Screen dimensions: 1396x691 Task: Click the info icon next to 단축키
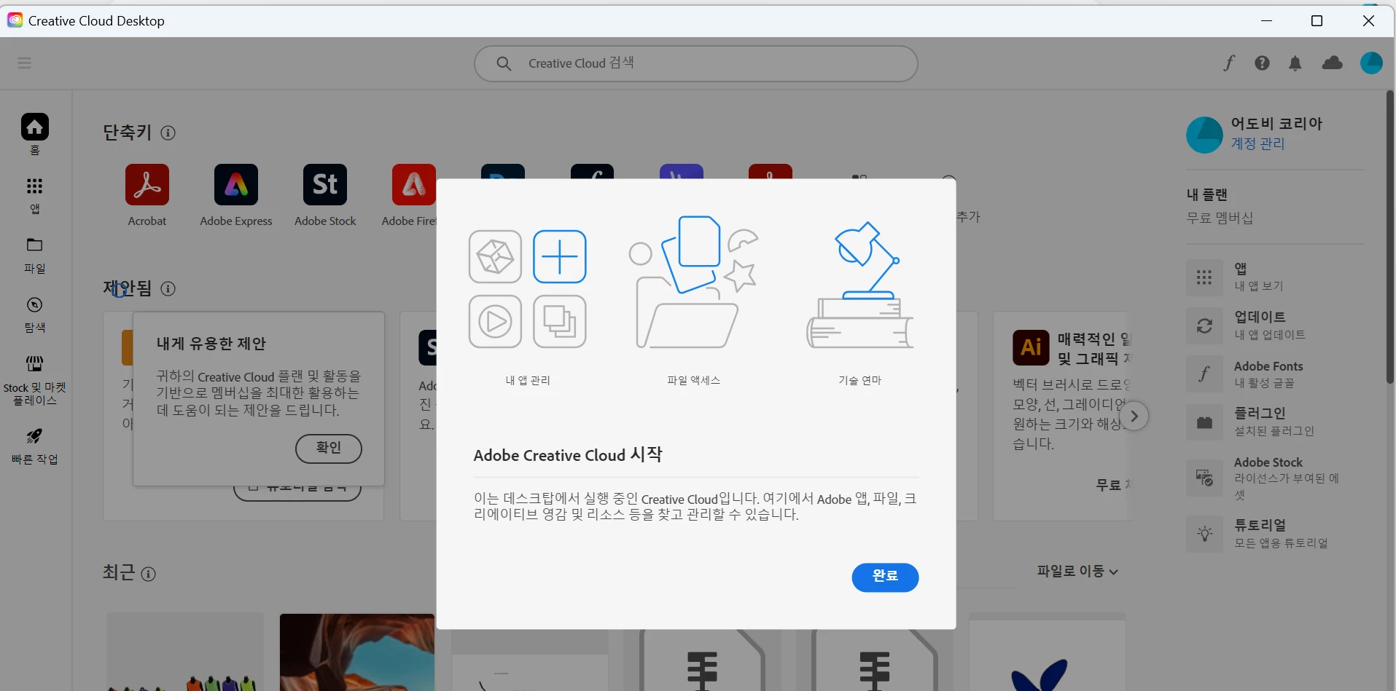point(168,133)
